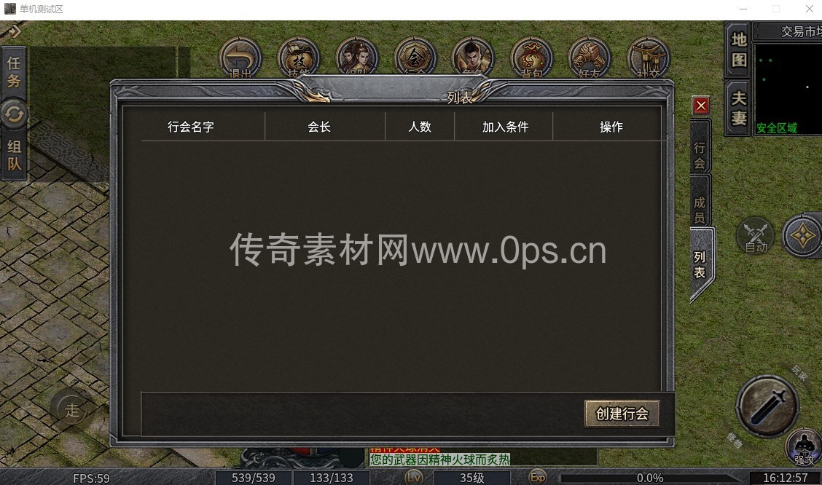Toggle the 强攻 forced attack button
This screenshot has width=822, height=485.
[804, 448]
